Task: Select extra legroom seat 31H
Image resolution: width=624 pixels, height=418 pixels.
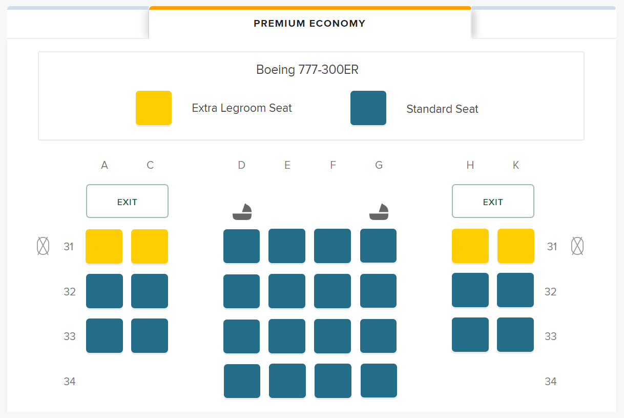Action: click(470, 246)
